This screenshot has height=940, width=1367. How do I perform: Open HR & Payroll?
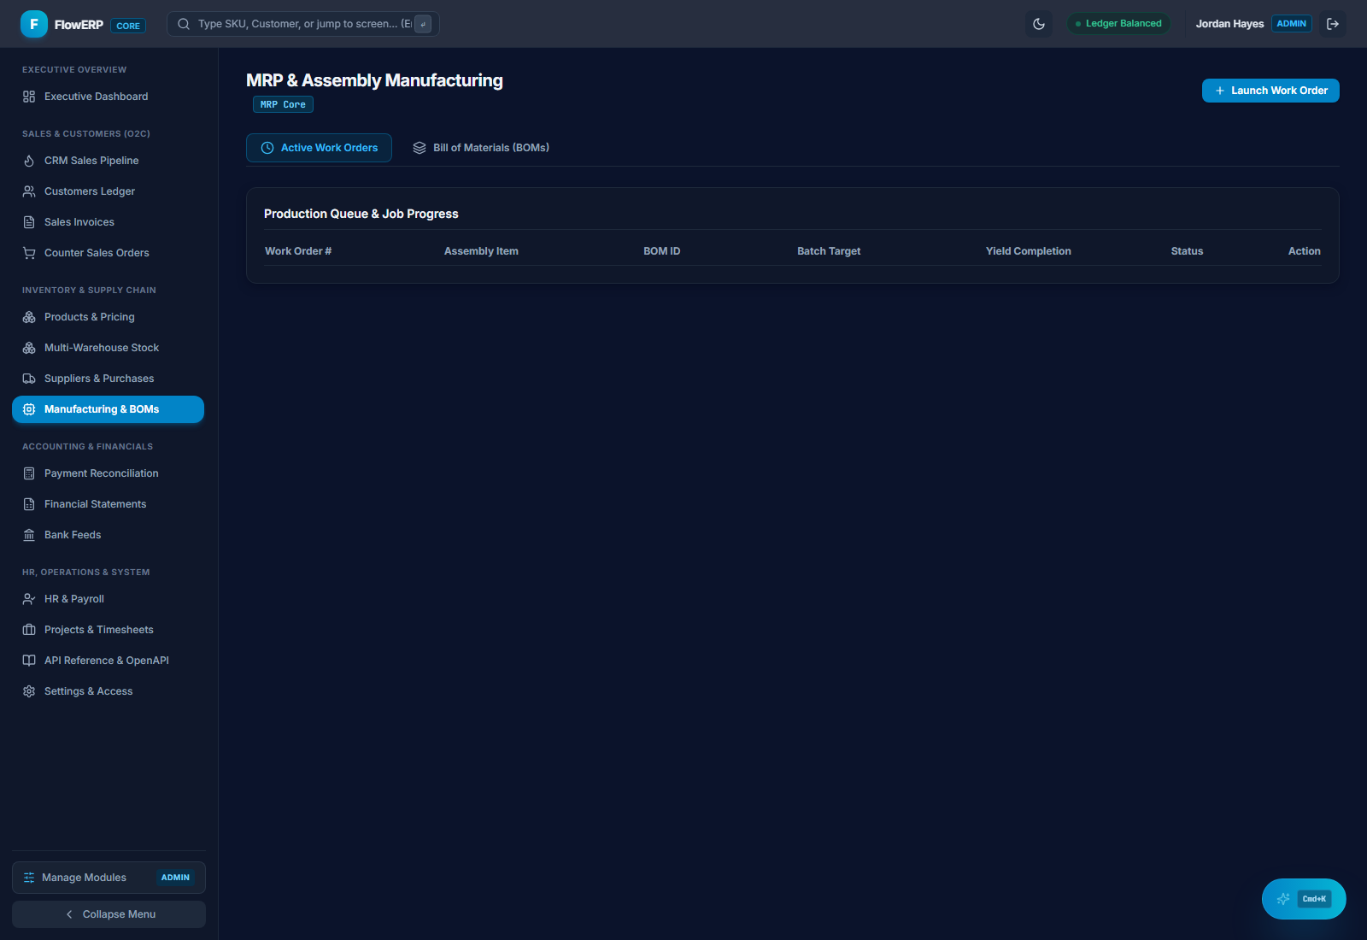coord(108,599)
